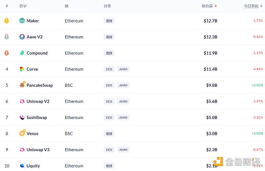Click the PancakeSwap bunny logo icon
Screen dimensions: 265x171
click(23, 85)
